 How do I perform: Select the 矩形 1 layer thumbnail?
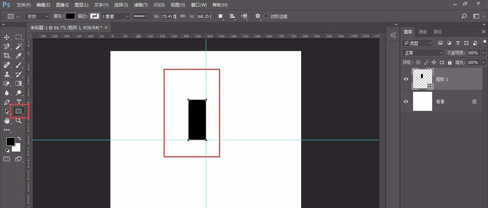pyautogui.click(x=423, y=79)
